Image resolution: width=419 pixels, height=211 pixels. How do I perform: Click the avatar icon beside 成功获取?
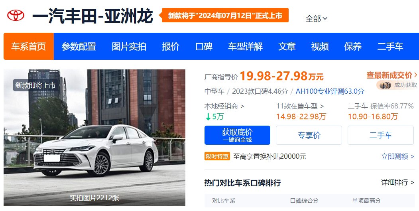coord(385,85)
